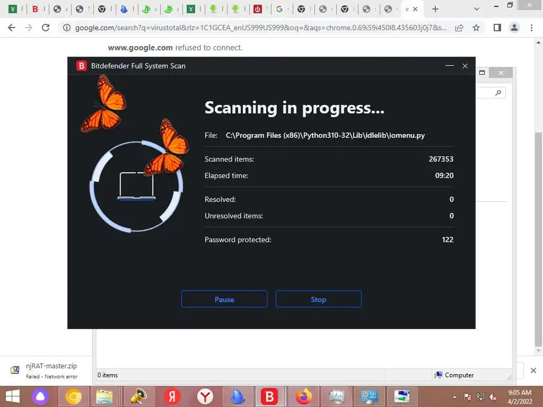Open the megaphone app in taskbar
This screenshot has width=543, height=407.
click(x=138, y=396)
